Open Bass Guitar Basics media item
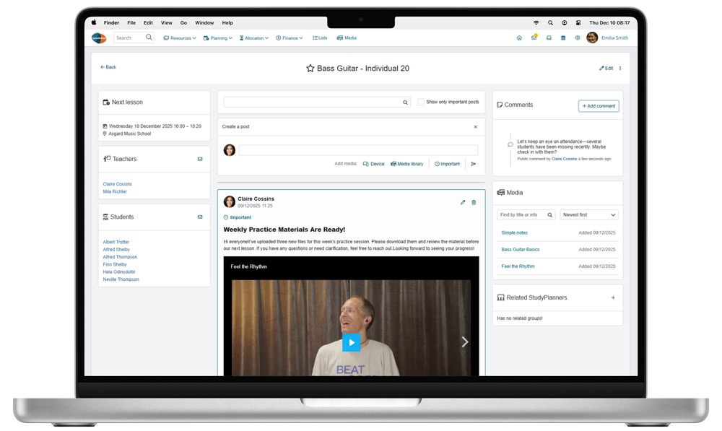Screen dimensions: 722x431 521,250
